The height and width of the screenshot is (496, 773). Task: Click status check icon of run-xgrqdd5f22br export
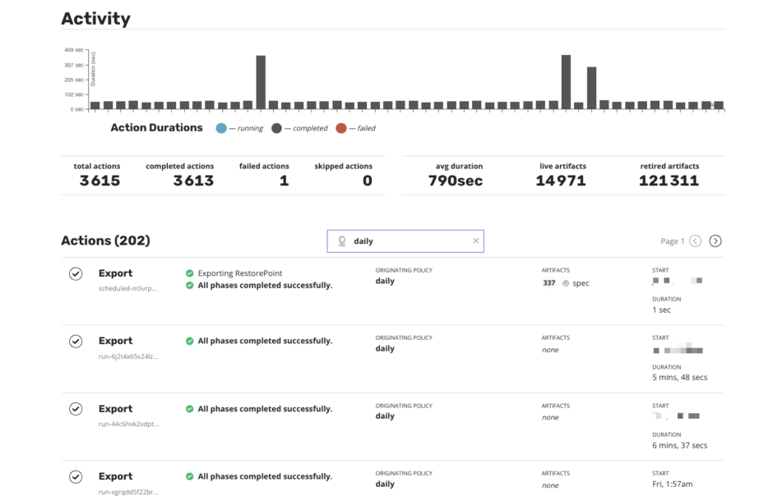coord(76,476)
